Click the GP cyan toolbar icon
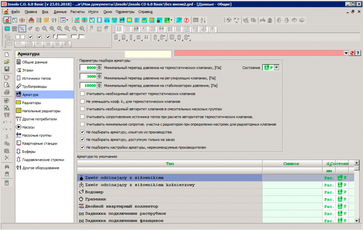The image size is (363, 230). click(144, 20)
